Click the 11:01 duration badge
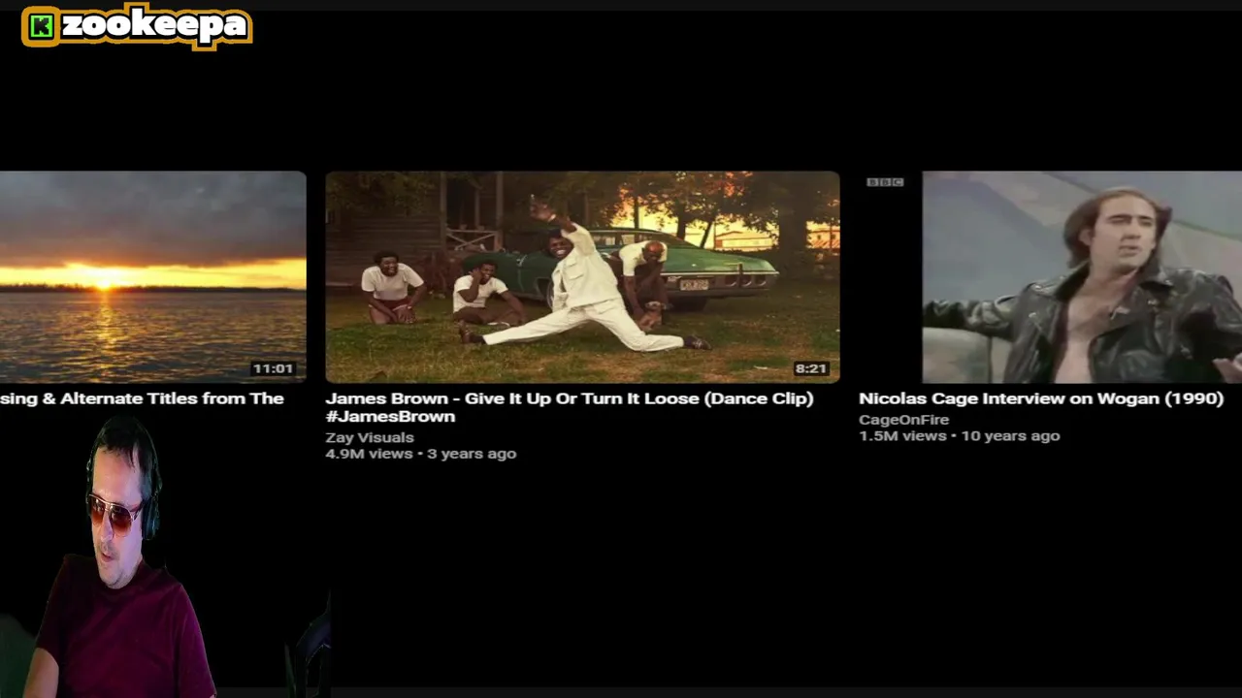Viewport: 1242px width, 698px height. [273, 368]
